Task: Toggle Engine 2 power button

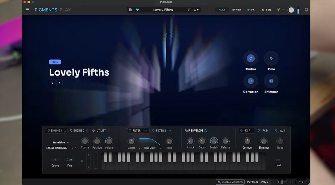Action: click(71, 130)
